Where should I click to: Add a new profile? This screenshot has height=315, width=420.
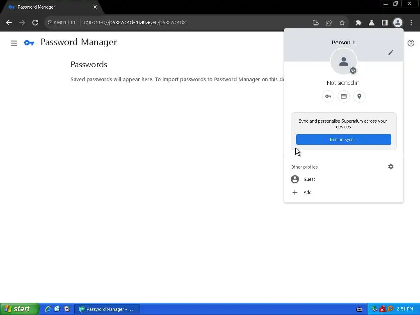tap(344, 192)
